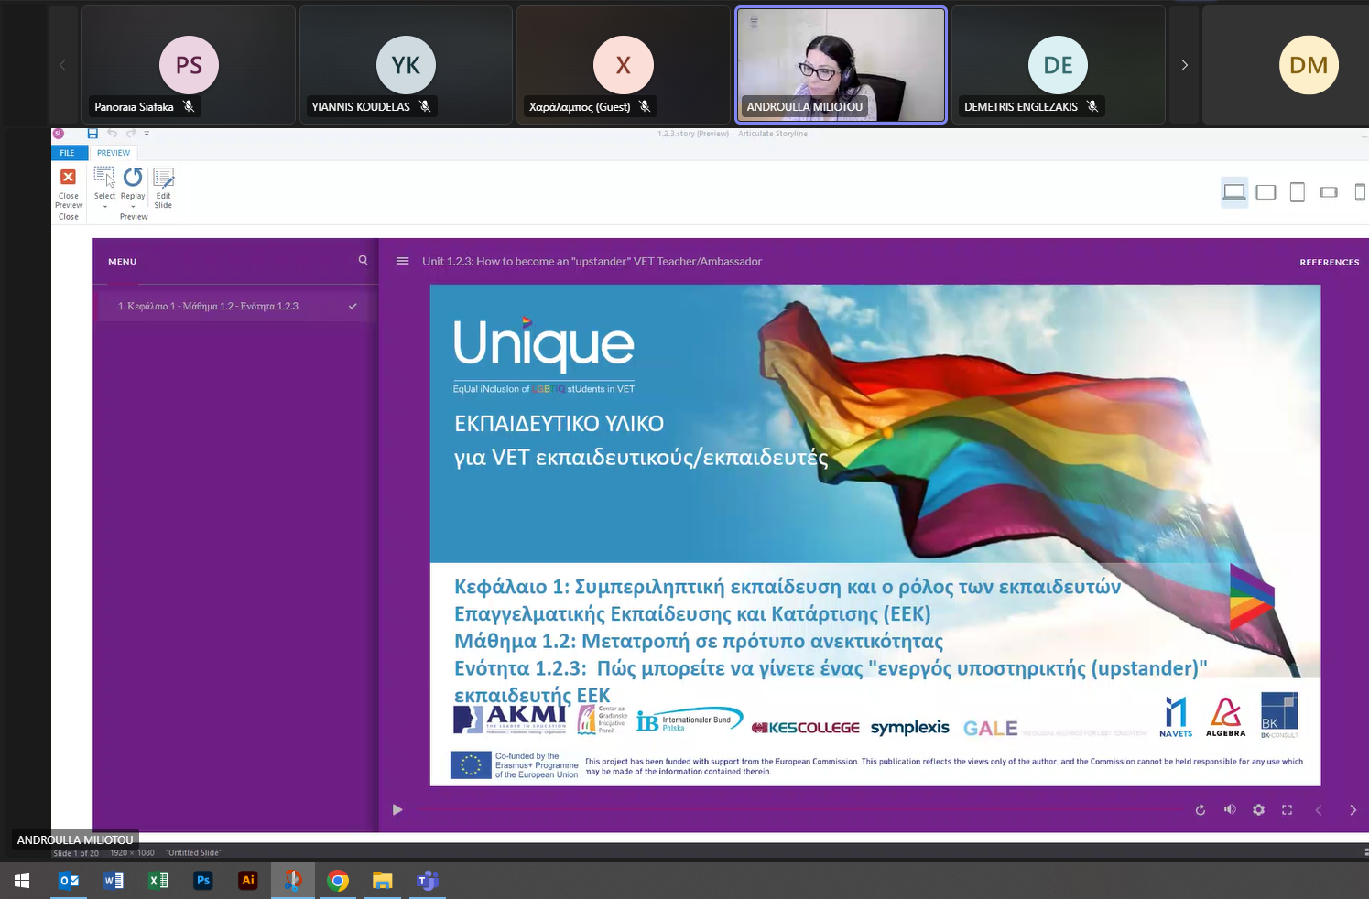Mute the volume in the course player
The image size is (1369, 899).
click(x=1230, y=810)
